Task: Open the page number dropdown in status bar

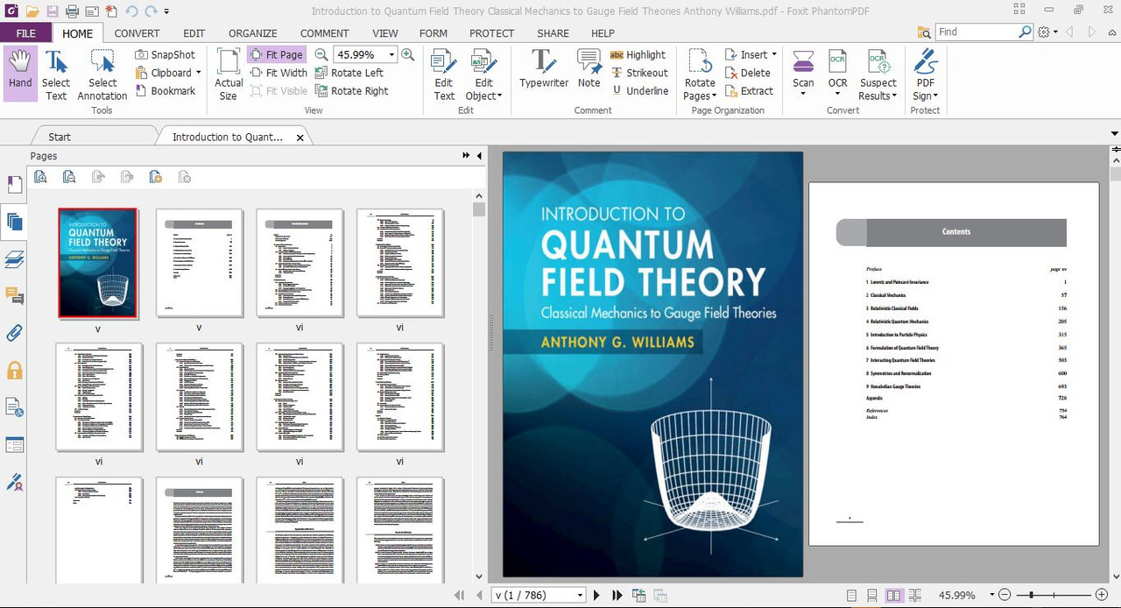Action: 580,595
